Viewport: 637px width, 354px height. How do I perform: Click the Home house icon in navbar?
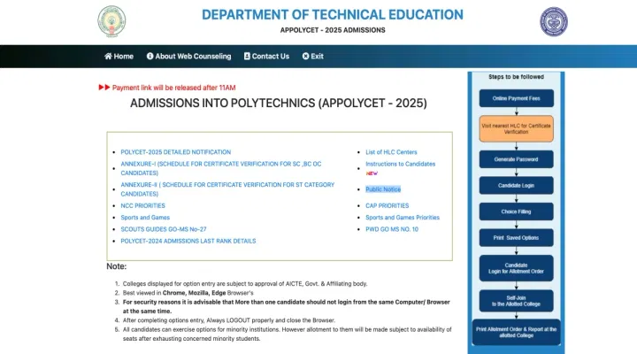tap(108, 57)
